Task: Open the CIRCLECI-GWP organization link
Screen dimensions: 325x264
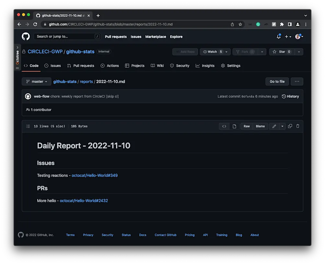Action: point(45,52)
